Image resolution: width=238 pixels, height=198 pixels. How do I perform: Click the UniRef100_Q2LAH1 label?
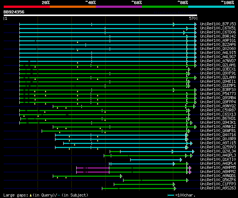click(x=218, y=65)
